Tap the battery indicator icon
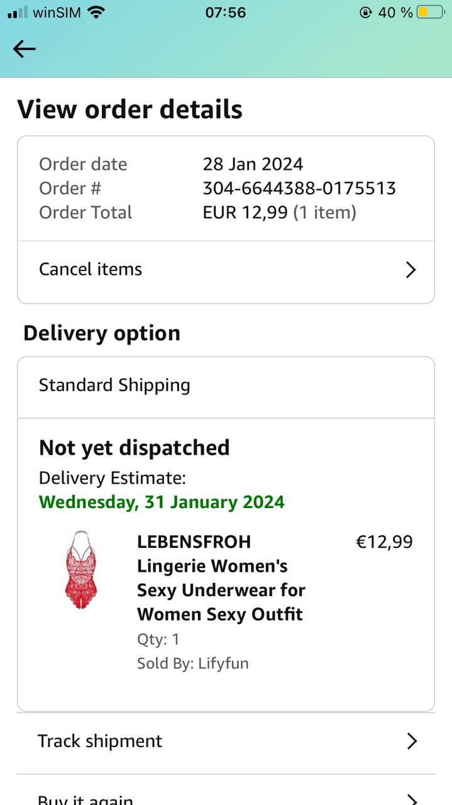The width and height of the screenshot is (452, 805). tap(430, 12)
